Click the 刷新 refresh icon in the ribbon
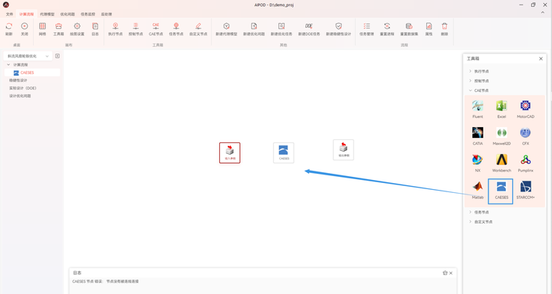552x294 pixels. [x=8, y=26]
